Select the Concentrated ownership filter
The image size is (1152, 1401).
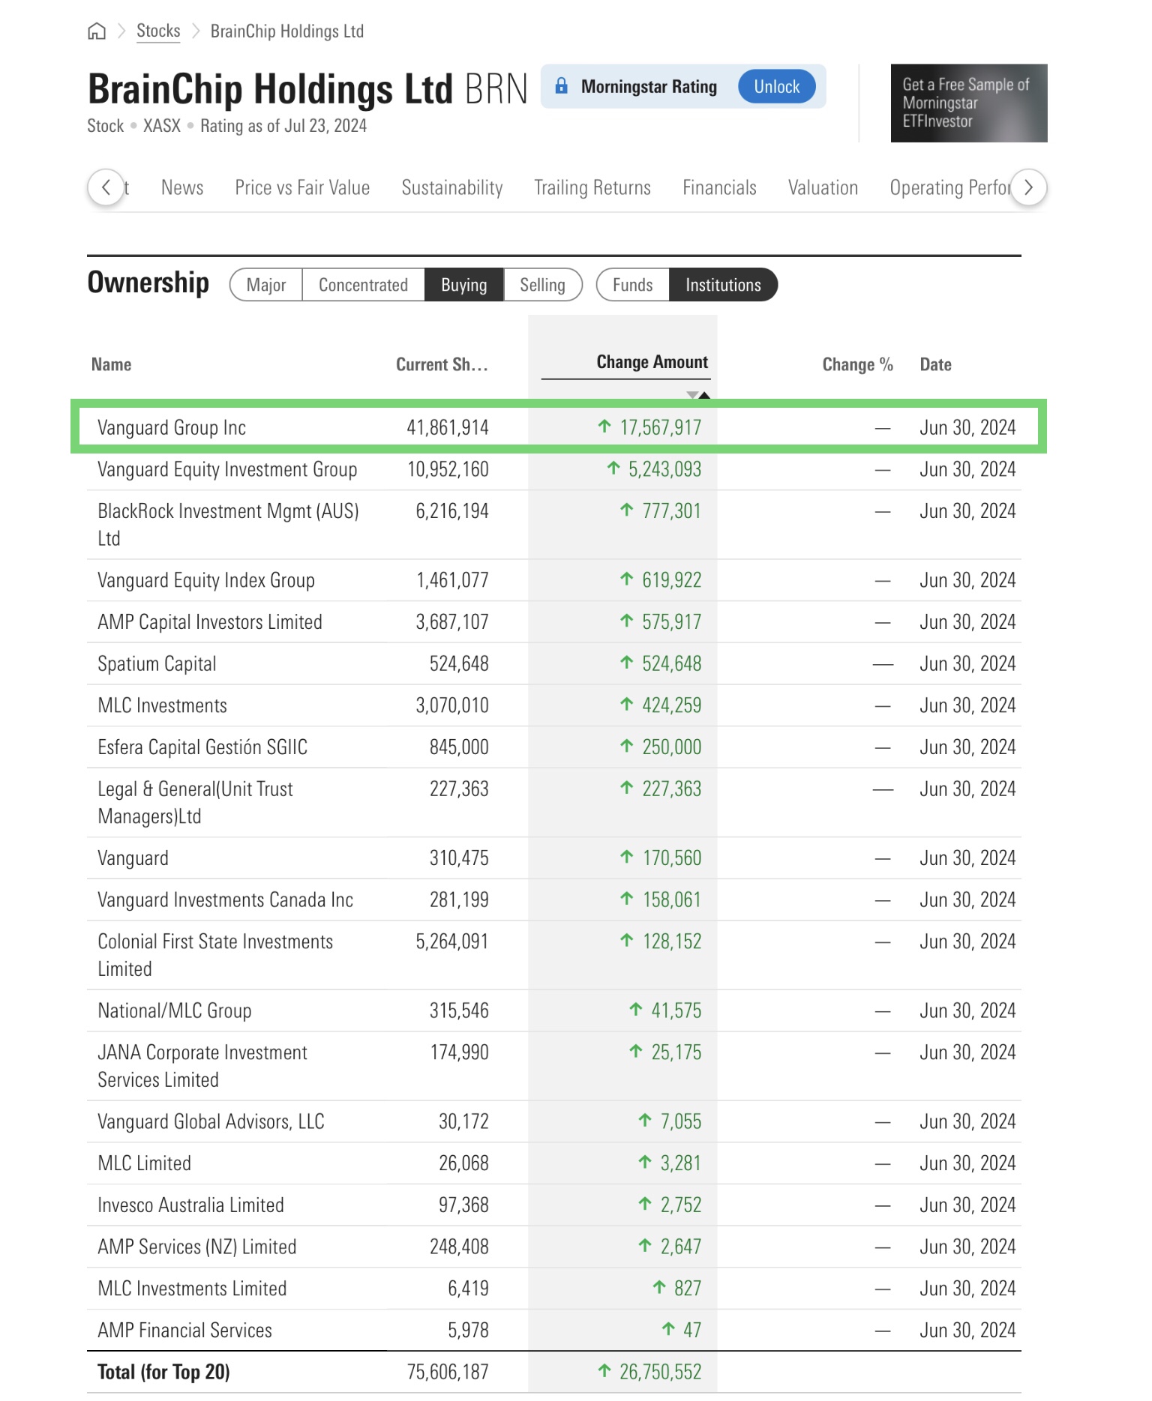coord(363,285)
